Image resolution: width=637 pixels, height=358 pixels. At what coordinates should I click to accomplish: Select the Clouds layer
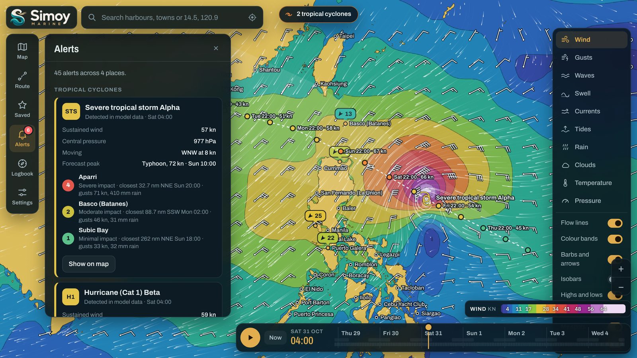[592, 165]
